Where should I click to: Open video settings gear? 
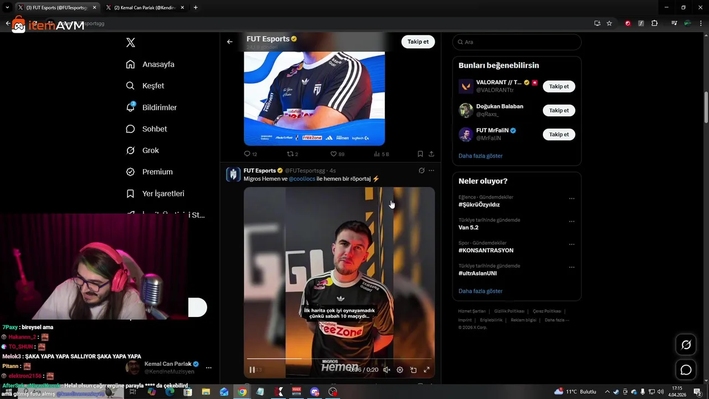[x=400, y=370]
